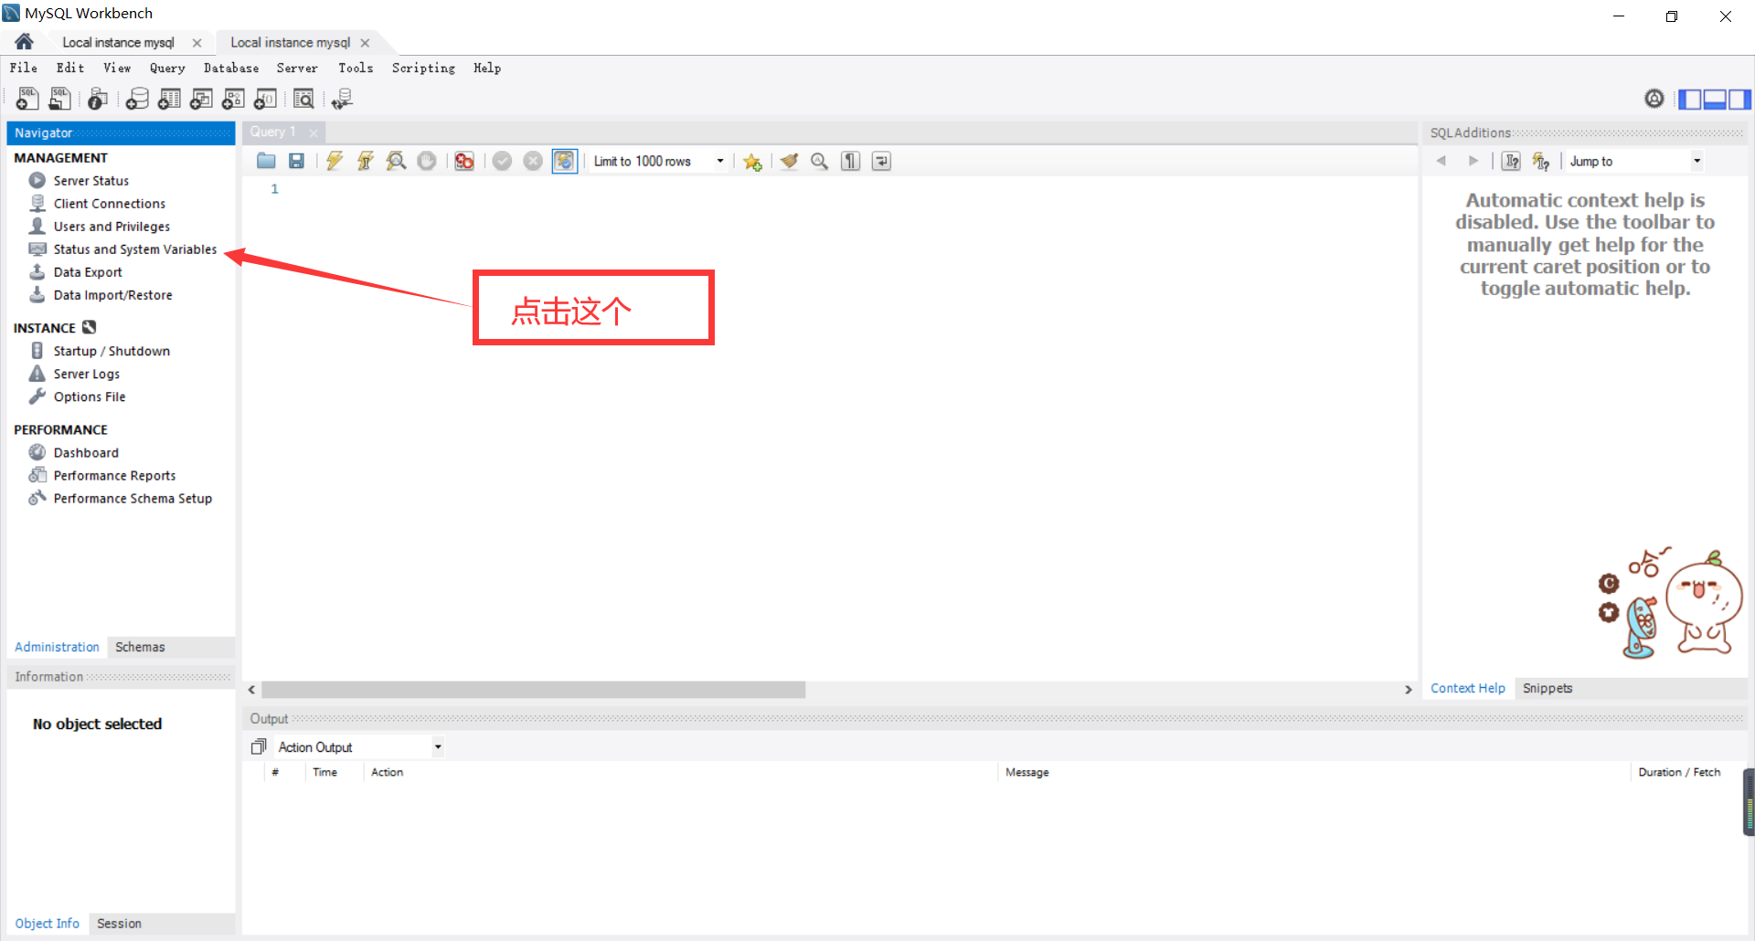Toggle auto-commit mode button
This screenshot has height=941, width=1755.
pyautogui.click(x=565, y=161)
